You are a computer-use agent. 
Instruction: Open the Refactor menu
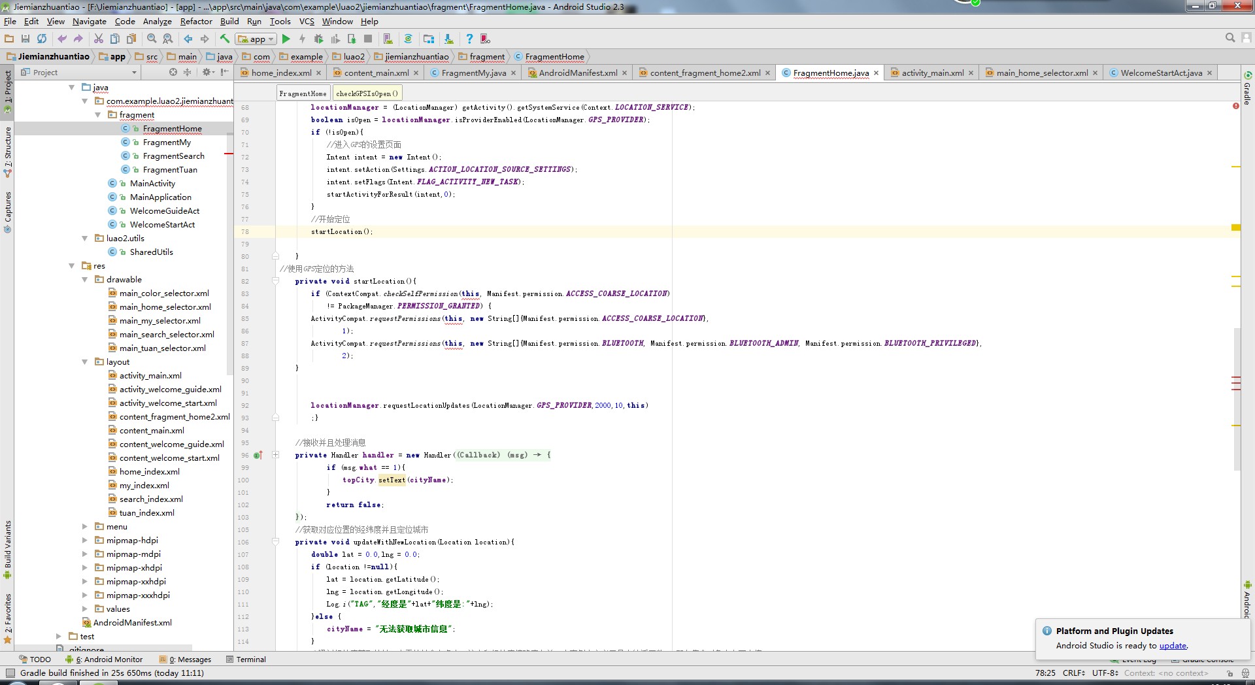click(x=196, y=22)
